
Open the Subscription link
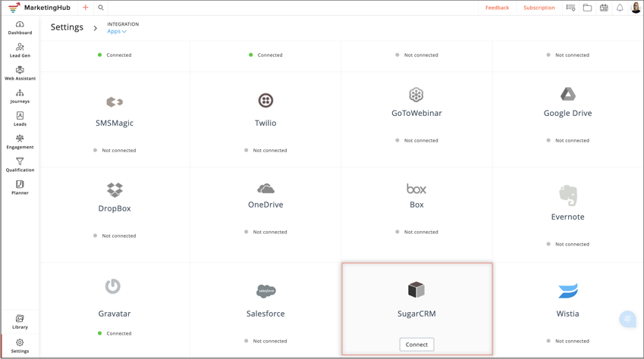(x=539, y=8)
